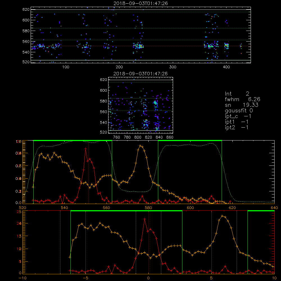Click the left green bar atop the profile plot
Screen dimensions: 281x281
click(x=73, y=140)
